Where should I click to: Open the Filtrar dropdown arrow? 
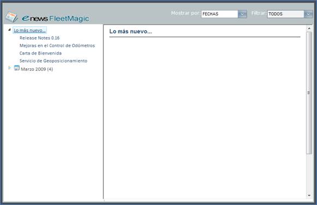point(308,14)
